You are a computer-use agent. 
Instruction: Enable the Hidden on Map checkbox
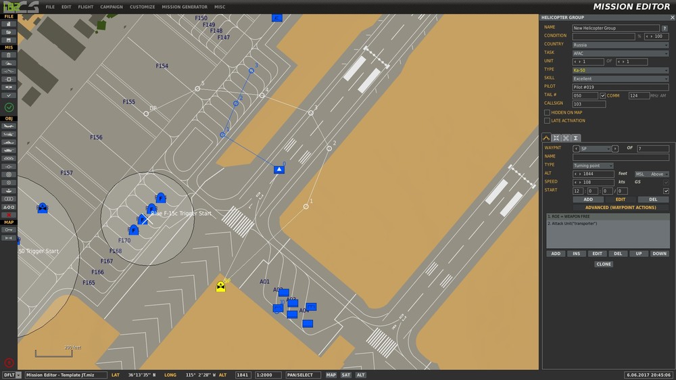tap(547, 112)
